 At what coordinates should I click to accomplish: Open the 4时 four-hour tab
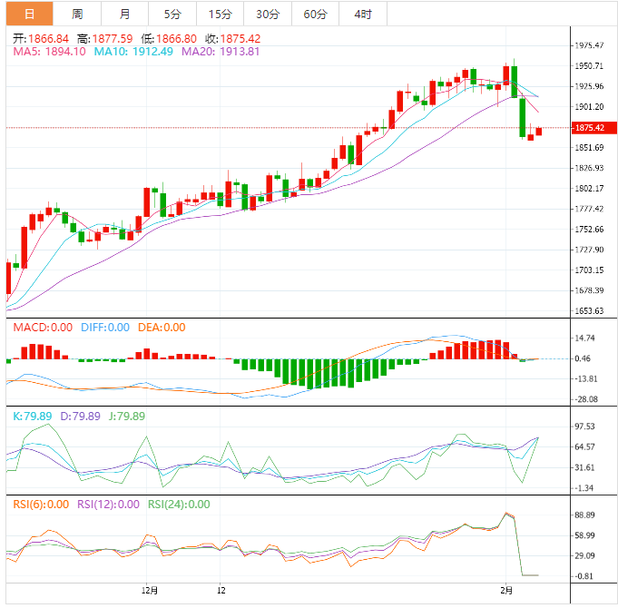(362, 14)
